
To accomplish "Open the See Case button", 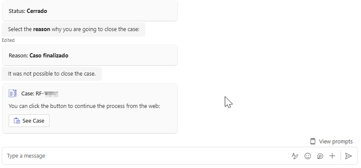I will coord(29,121).
